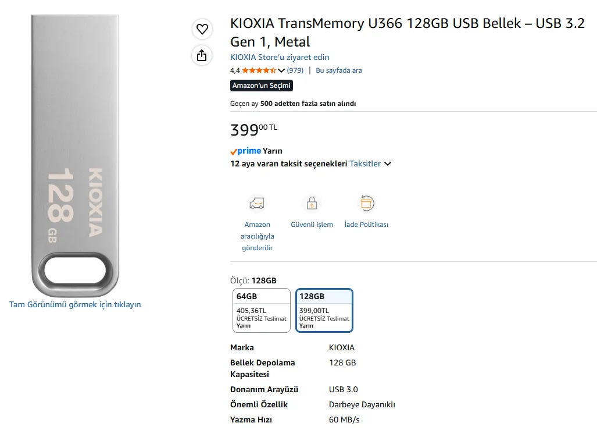Click Bu sayfada ara link
The image size is (597, 430).
[x=339, y=70]
